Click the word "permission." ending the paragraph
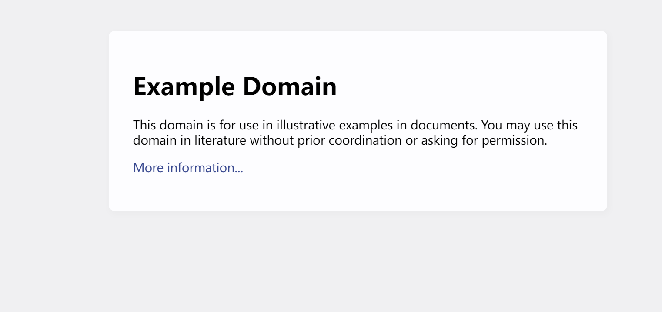Viewport: 662px width, 312px height. pyautogui.click(x=515, y=141)
